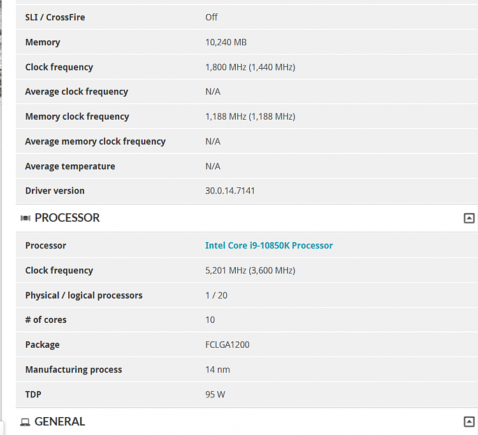478x435 pixels.
Task: Select the Average clock frequency label
Action: (x=76, y=92)
